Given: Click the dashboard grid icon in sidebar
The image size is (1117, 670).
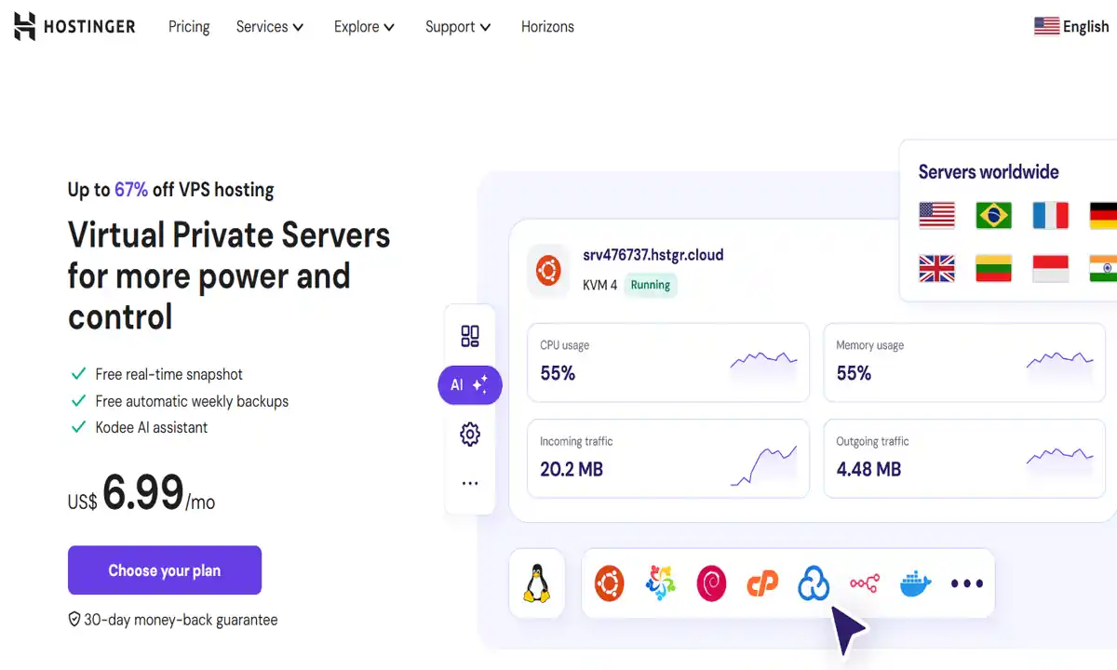Looking at the screenshot, I should pyautogui.click(x=470, y=336).
